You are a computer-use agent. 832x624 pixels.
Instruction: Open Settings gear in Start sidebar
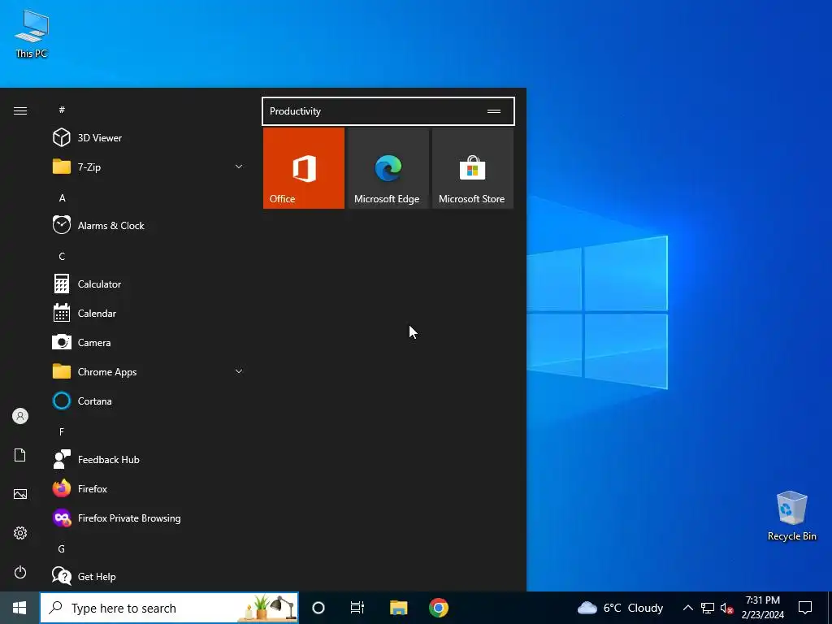coord(20,533)
